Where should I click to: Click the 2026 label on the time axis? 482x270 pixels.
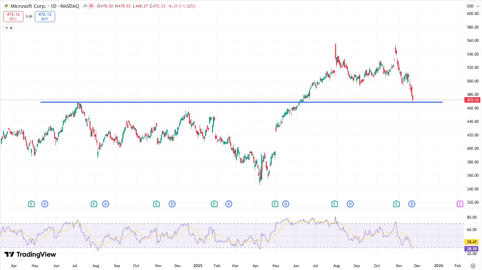tap(438, 266)
